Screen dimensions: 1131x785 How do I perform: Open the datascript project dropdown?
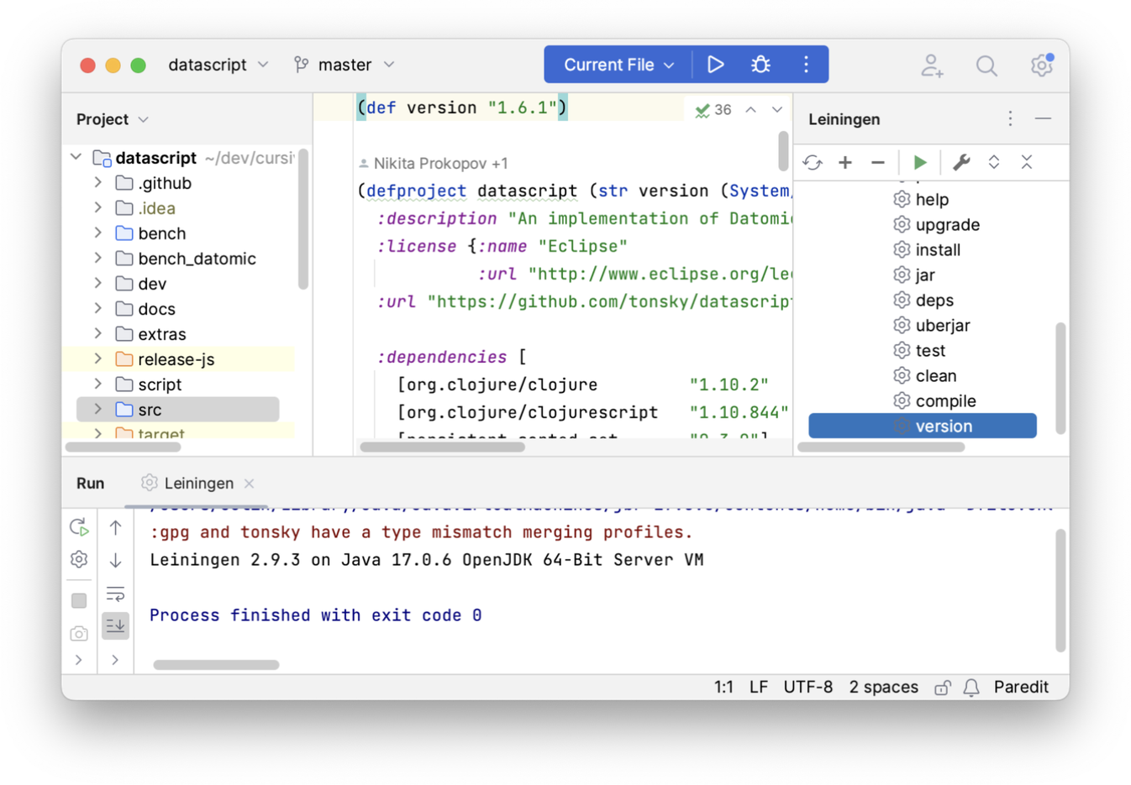pos(218,65)
